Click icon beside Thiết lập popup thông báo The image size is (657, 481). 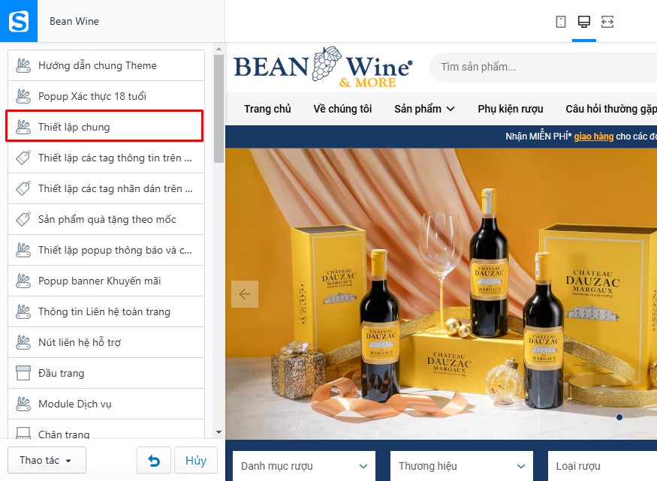click(23, 250)
